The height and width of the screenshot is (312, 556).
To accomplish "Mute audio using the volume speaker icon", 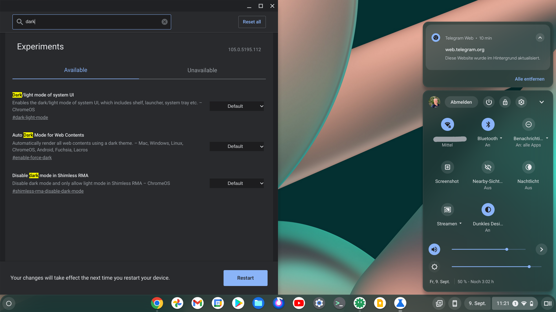I will 434,249.
